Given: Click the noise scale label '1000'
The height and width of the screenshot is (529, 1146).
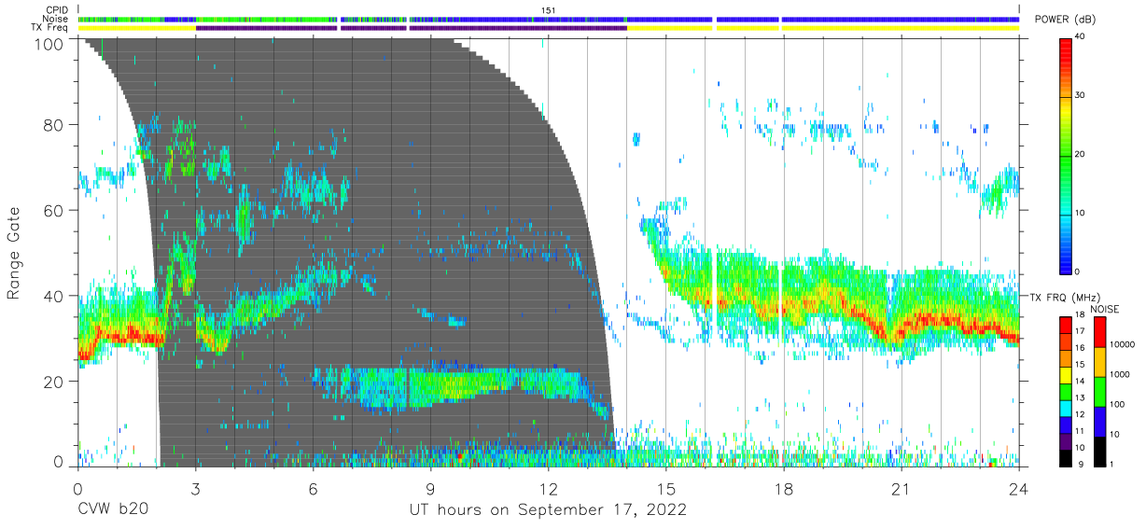Looking at the screenshot, I should pyautogui.click(x=1121, y=374).
